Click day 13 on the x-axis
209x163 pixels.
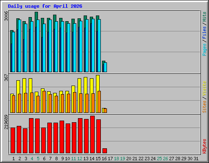tap(86, 159)
